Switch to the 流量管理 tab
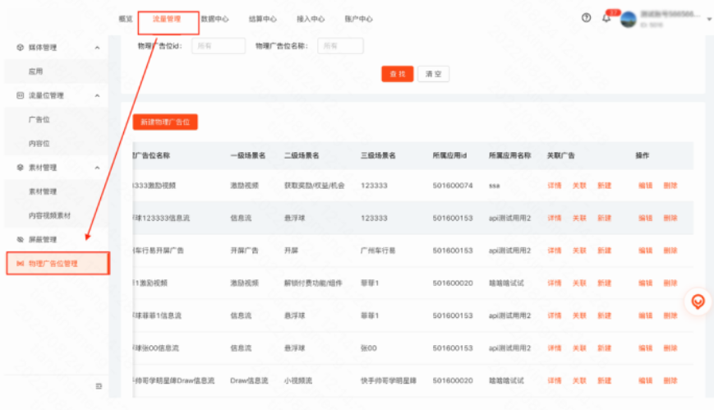The image size is (714, 410). pos(167,19)
